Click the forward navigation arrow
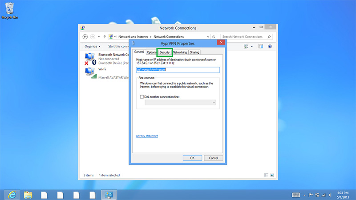 coord(93,37)
